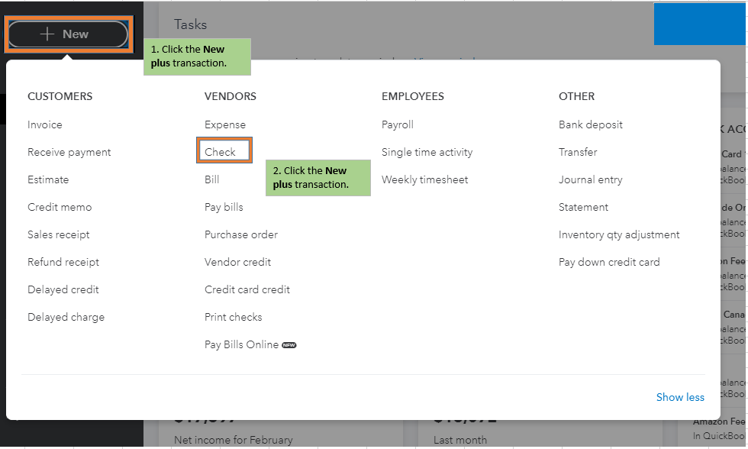The image size is (748, 449).
Task: Open Pay bills option
Action: click(x=224, y=207)
